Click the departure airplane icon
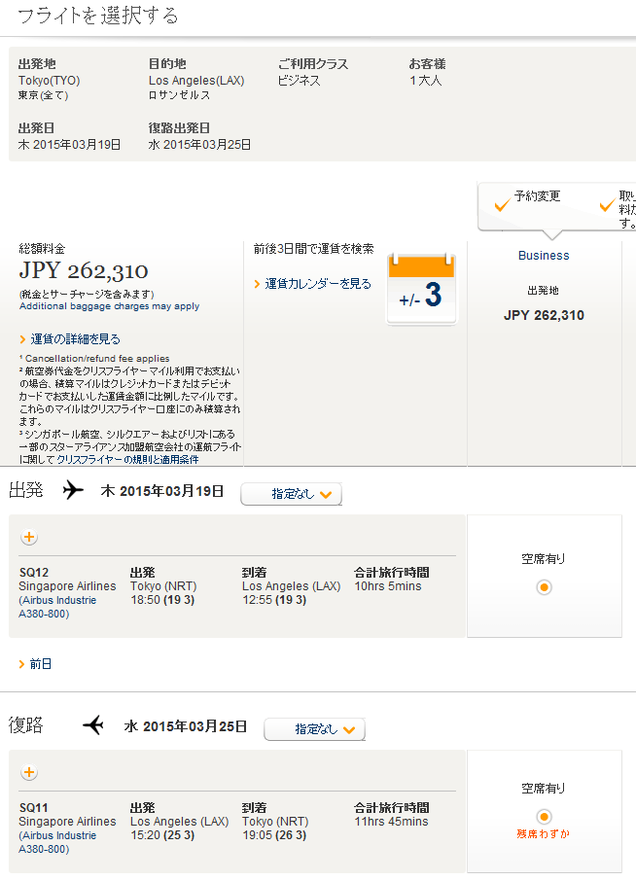Screen dimensions: 636x881 click(73, 490)
